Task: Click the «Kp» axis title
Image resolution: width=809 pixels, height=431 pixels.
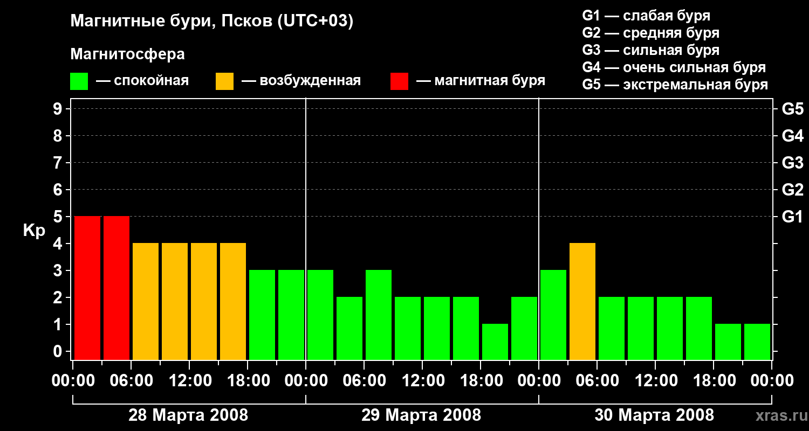Action: (34, 231)
